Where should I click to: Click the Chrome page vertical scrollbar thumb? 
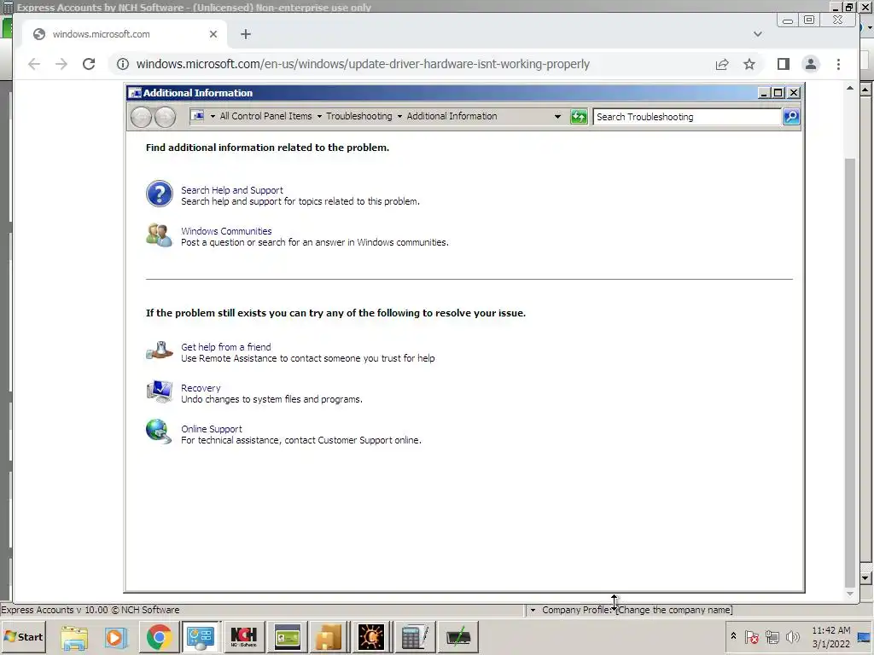(849, 372)
